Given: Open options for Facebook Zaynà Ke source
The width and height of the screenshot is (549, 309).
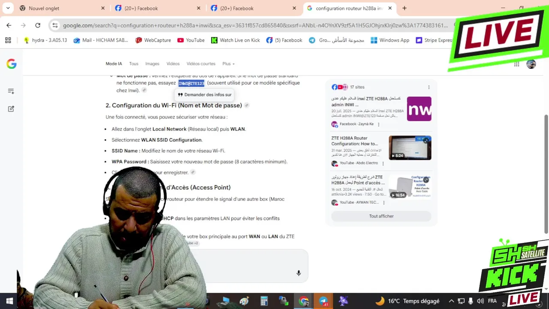Looking at the screenshot, I should tap(378, 124).
